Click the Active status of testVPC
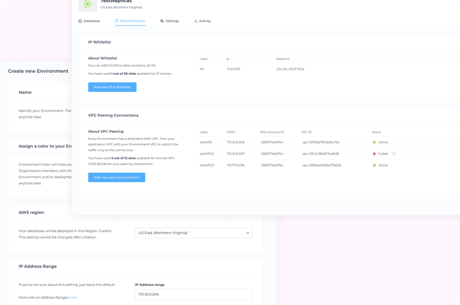Image resolution: width=460 pixels, height=305 pixels. (380, 142)
